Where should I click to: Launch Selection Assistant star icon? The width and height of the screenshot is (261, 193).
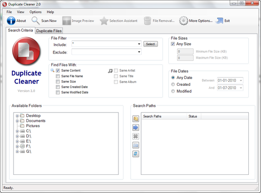(x=104, y=21)
